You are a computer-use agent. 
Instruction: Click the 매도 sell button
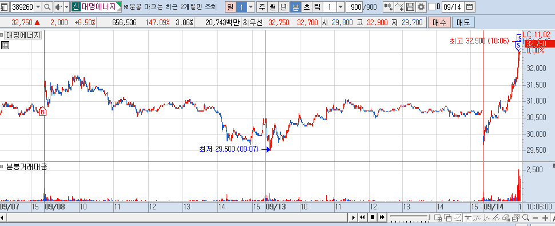click(463, 23)
